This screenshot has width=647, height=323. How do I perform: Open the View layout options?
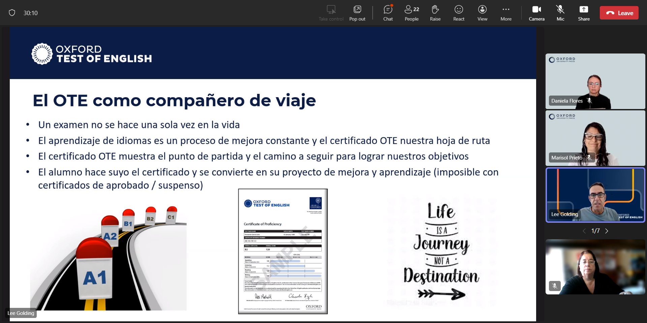coord(482,13)
